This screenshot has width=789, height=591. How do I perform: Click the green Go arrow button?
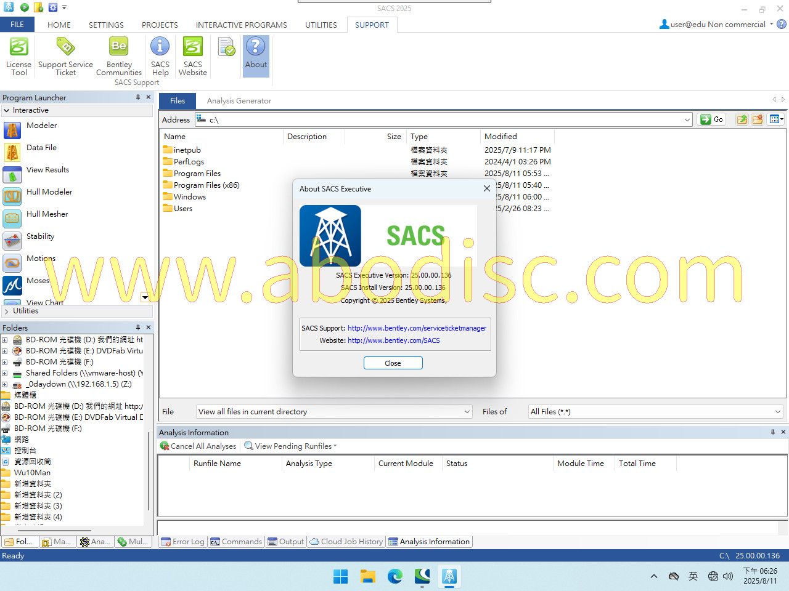[711, 119]
